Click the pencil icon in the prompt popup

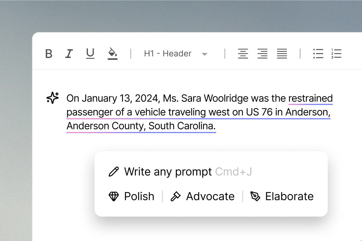(114, 172)
